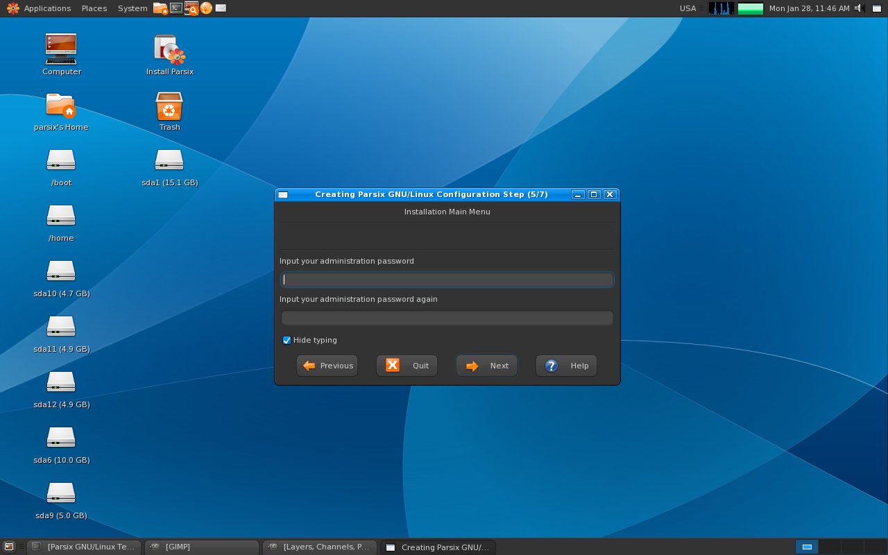Select the sda6 (10.0 GB) drive icon
888x555 pixels.
[61, 438]
